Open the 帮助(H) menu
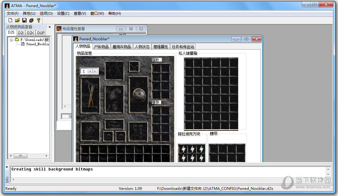 point(115,13)
